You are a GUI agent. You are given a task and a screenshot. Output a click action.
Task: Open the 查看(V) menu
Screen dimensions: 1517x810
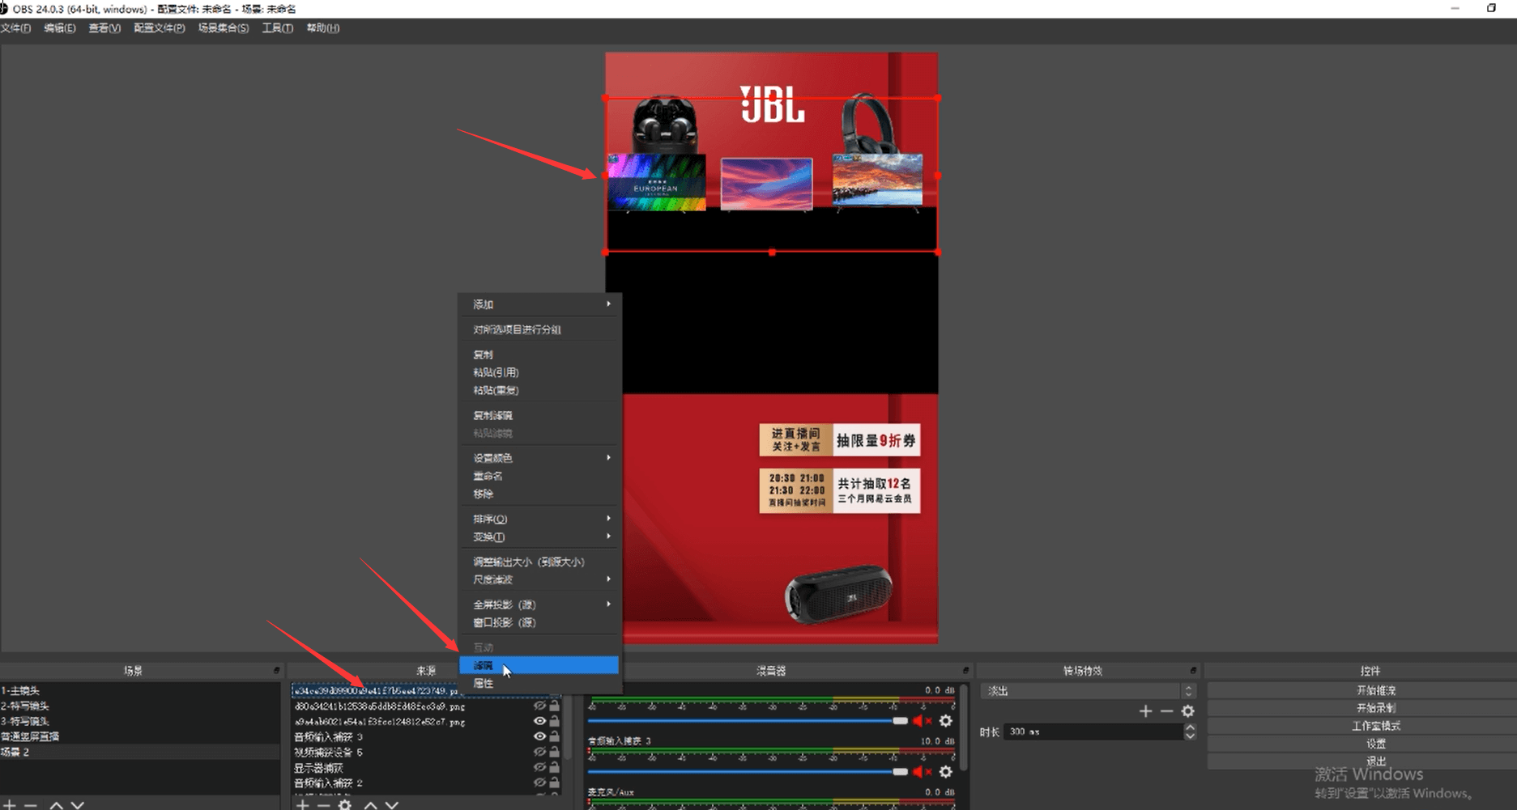[104, 28]
